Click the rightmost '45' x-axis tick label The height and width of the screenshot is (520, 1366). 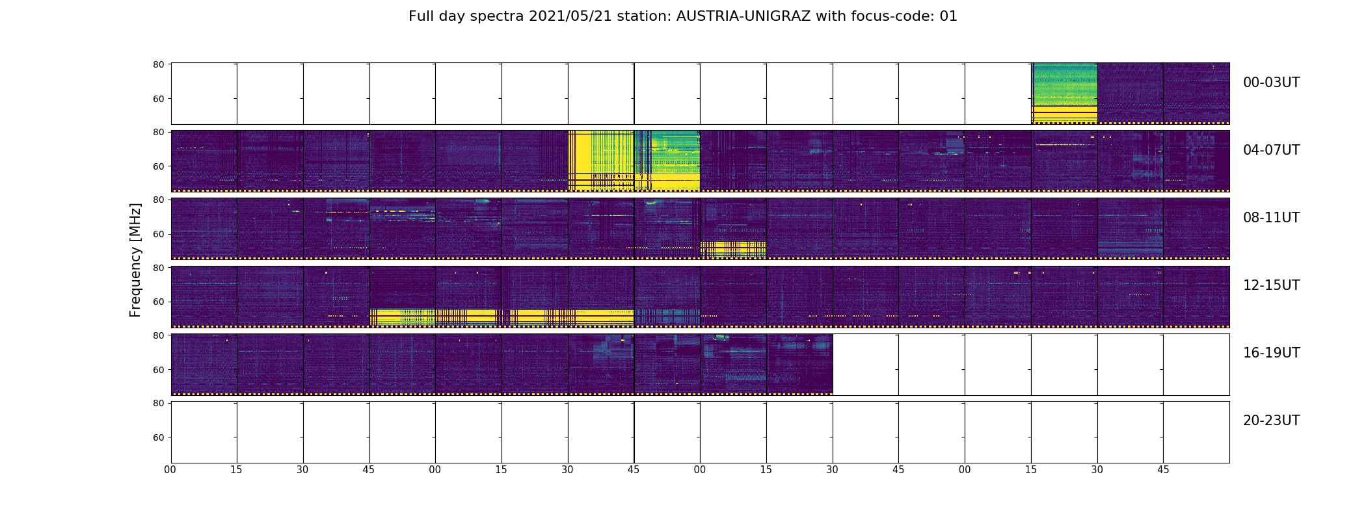click(x=1163, y=470)
